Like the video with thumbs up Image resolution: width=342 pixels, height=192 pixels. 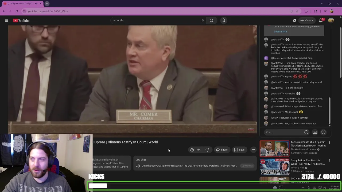coord(195,150)
